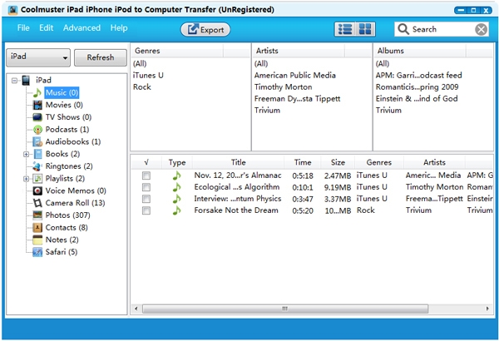
Task: Select Camera Roll (13) tree item
Action: [75, 203]
